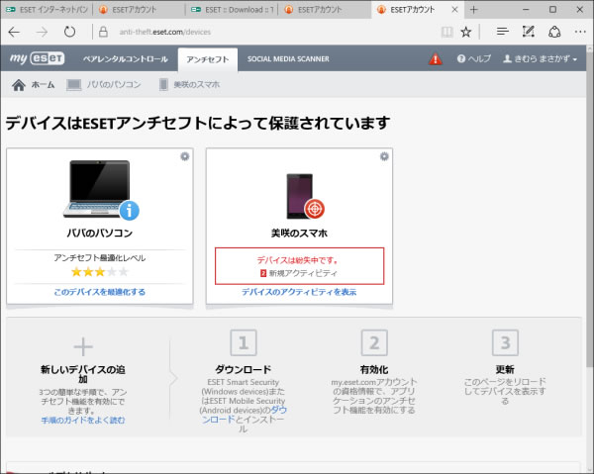The width and height of the screenshot is (594, 474).
Task: Select アンチセフト tab
Action: click(208, 59)
